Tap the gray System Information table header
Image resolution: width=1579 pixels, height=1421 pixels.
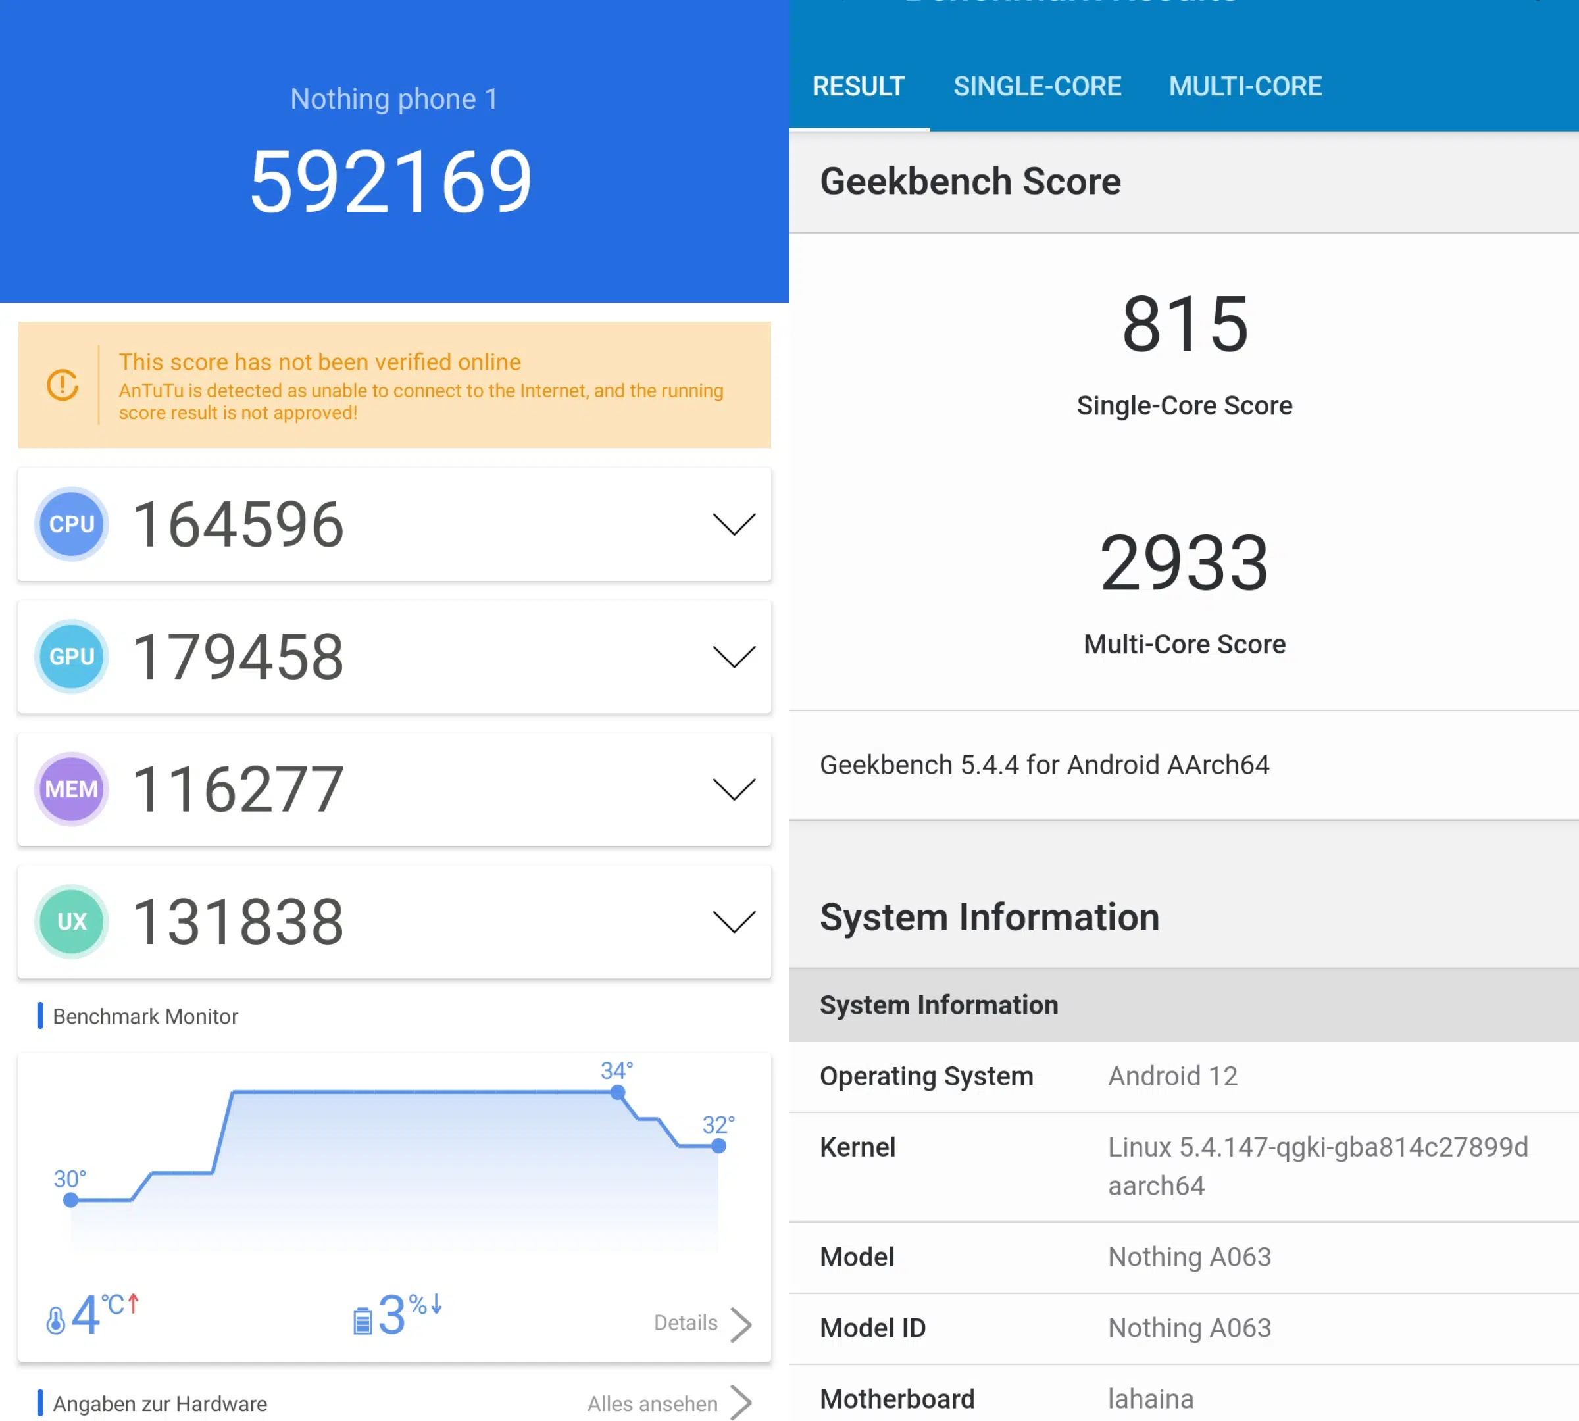(x=1184, y=1005)
